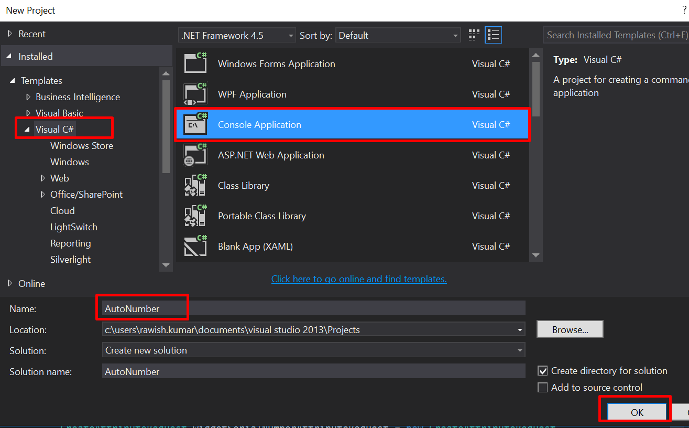Select Windows Store under Visual C#
This screenshot has width=689, height=428.
pyautogui.click(x=81, y=146)
